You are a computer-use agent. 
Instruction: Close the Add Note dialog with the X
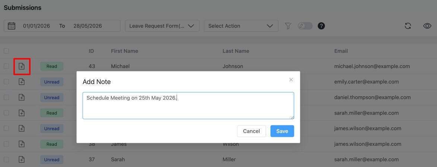click(291, 80)
